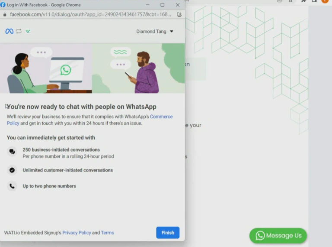Image resolution: width=332 pixels, height=247 pixels.
Task: Click '250 business-initiated conversations' text
Action: point(61,149)
